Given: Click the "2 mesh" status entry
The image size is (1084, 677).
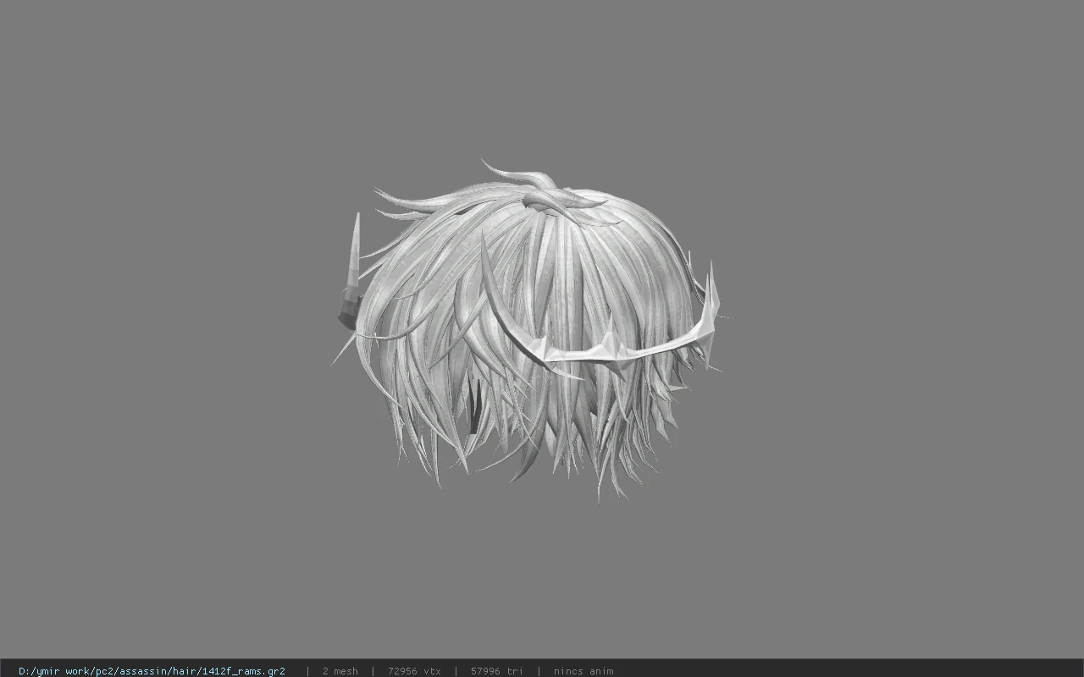Looking at the screenshot, I should point(340,671).
